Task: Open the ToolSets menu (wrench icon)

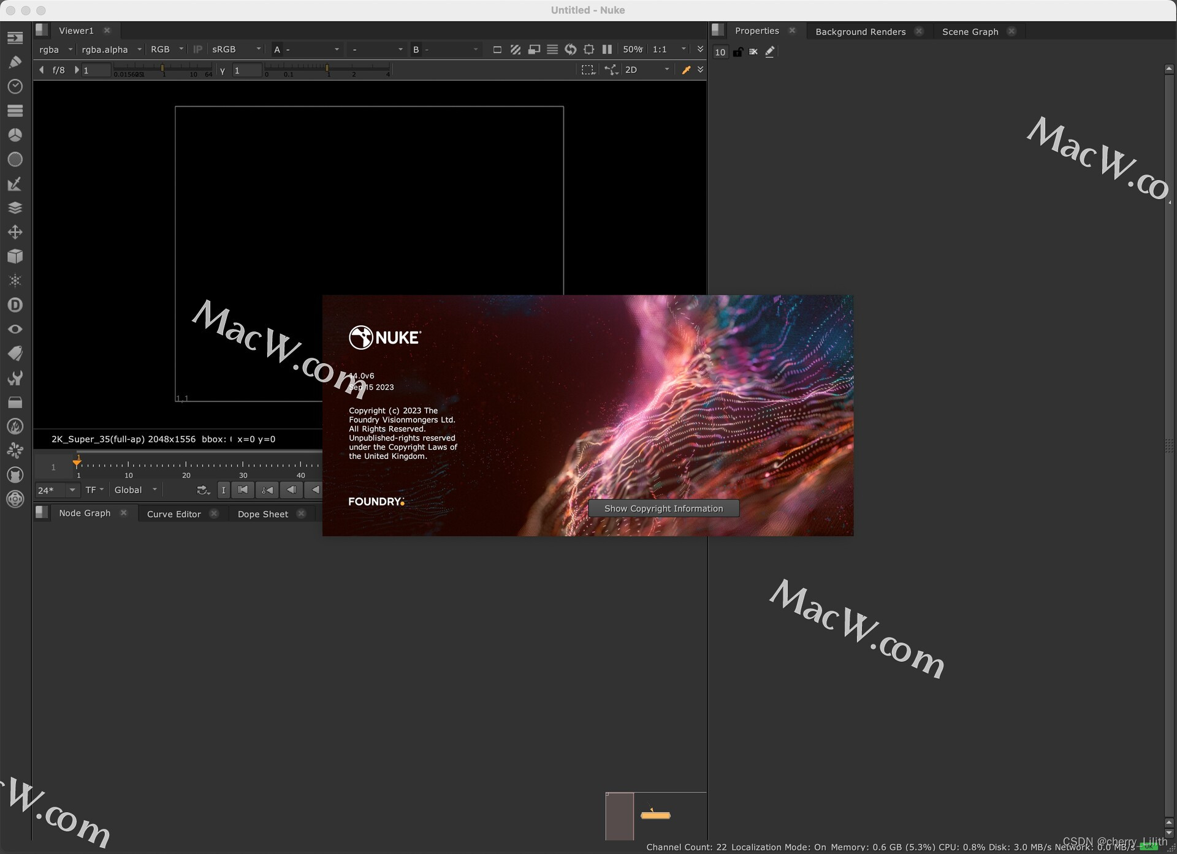Action: [15, 378]
